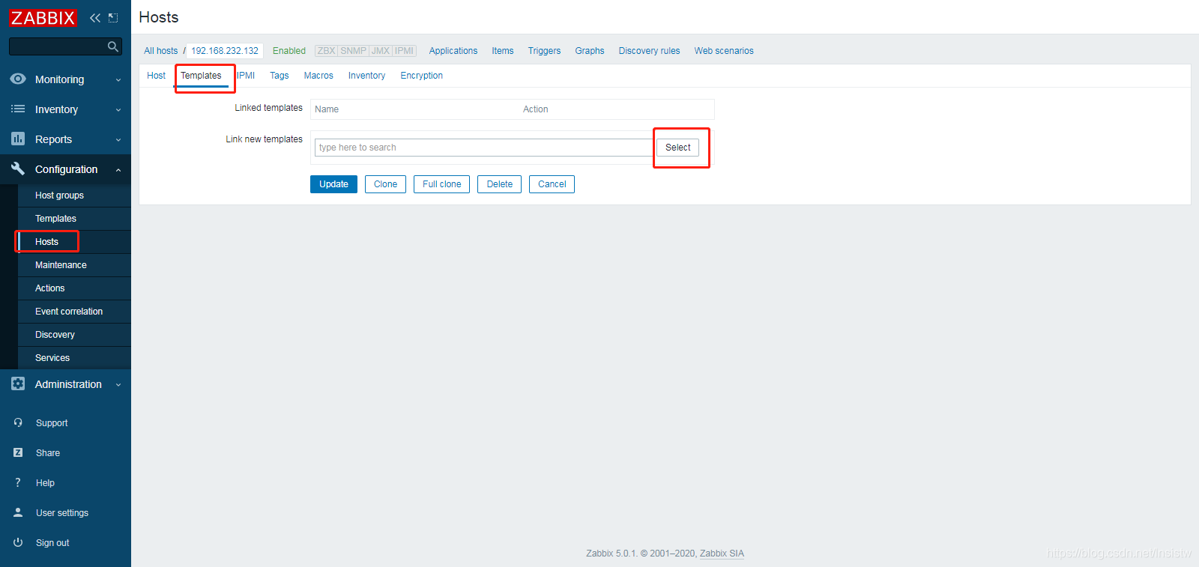The height and width of the screenshot is (567, 1199).
Task: Click the Support headset icon
Action: click(x=18, y=422)
